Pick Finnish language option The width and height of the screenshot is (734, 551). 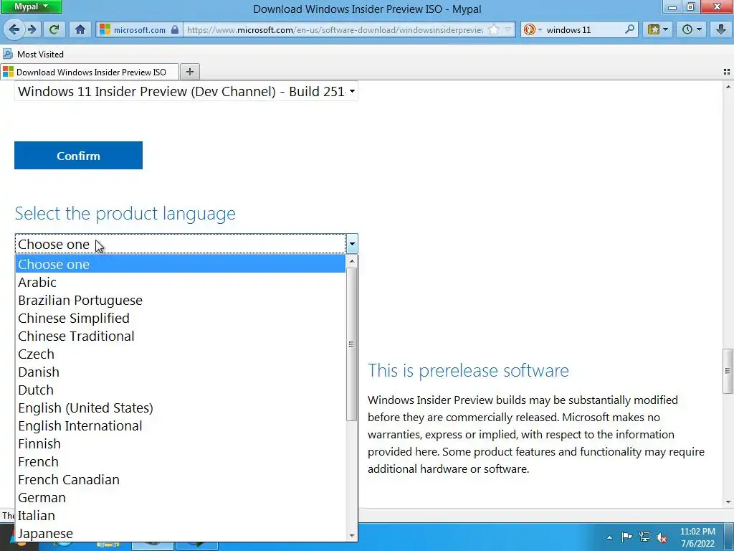click(x=180, y=443)
